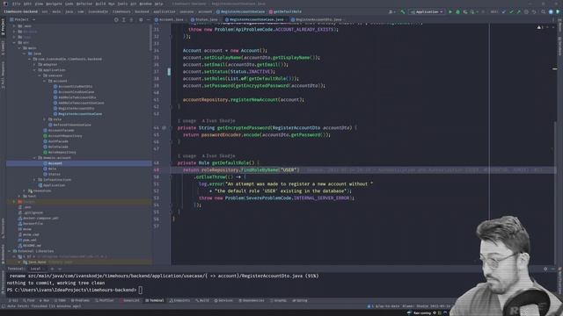Click the locate target icon in Project panel
The width and height of the screenshot is (563, 316).
[x=116, y=19]
